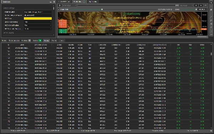This screenshot has height=134, width=214.
Task: Open the Equity tab
Action: tap(4, 41)
